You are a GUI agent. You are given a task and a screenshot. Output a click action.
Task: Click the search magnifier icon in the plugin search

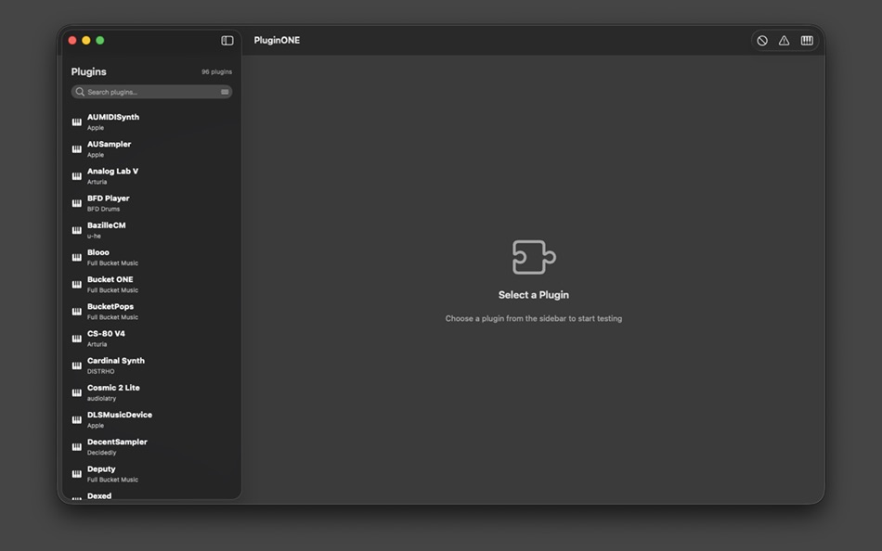(81, 92)
